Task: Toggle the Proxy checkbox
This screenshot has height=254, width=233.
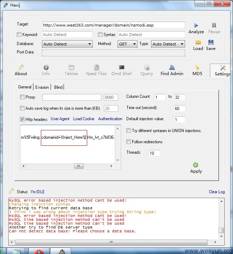Action: pos(22,97)
